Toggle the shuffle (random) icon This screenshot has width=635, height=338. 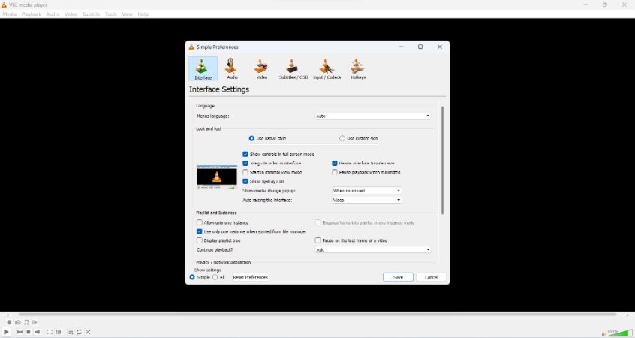88,332
